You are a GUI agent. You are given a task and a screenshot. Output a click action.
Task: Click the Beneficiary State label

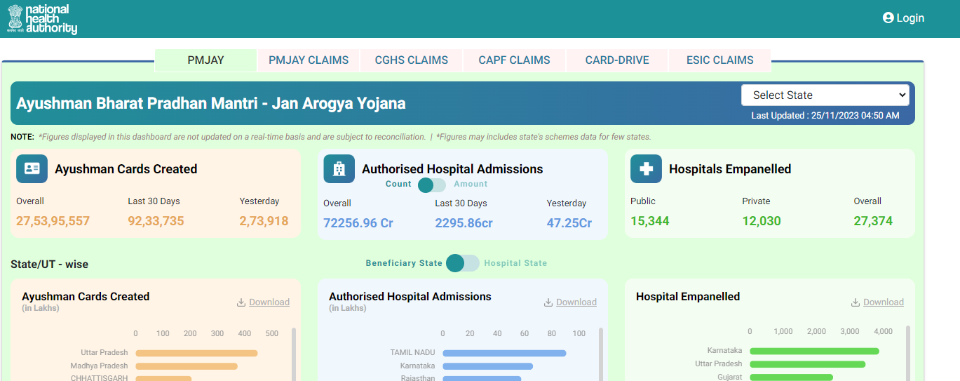(x=404, y=263)
